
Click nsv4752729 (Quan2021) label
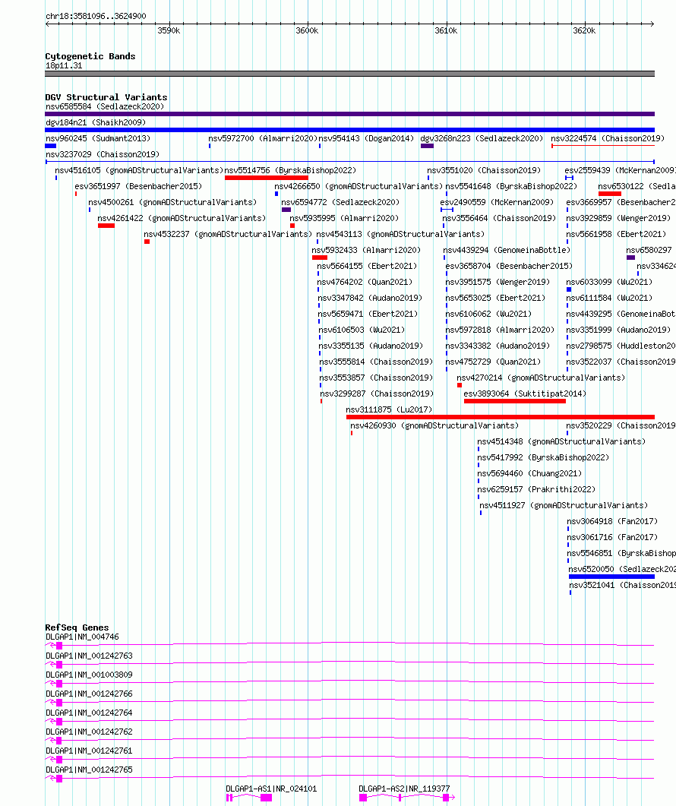pyautogui.click(x=493, y=362)
